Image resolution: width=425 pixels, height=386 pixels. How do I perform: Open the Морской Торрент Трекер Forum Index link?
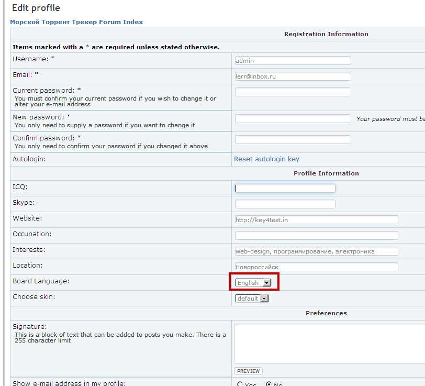point(76,22)
